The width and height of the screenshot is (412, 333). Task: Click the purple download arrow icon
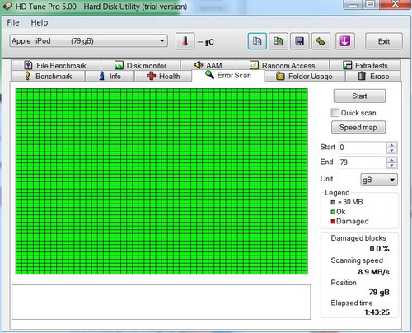tap(345, 41)
